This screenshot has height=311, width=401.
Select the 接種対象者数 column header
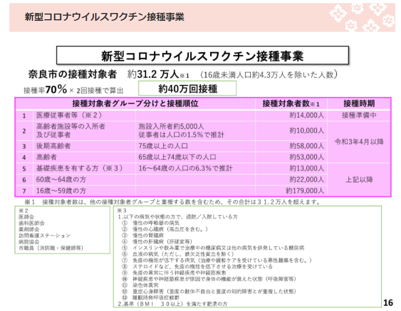tap(291, 103)
